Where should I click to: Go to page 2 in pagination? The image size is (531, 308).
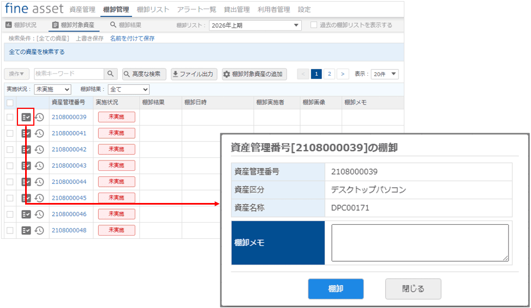[x=329, y=74]
